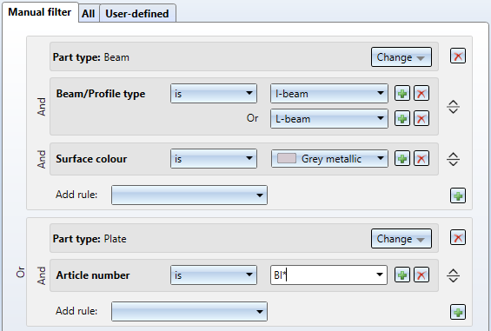Click Change button for Part type Beam
The height and width of the screenshot is (331, 491).
click(x=401, y=57)
